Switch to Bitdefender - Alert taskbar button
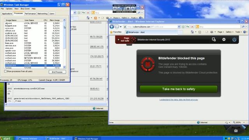249x140 pixels. click(58, 138)
